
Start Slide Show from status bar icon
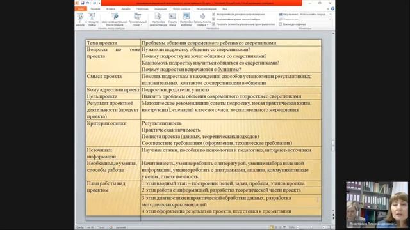pyautogui.click(x=284, y=227)
